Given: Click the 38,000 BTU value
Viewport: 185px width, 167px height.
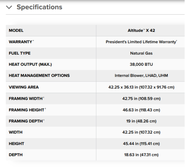Looking at the screenshot, I should (141, 64).
